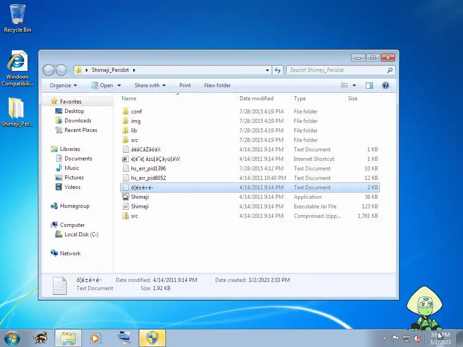463x347 pixels.
Task: Change view using the view icon
Action: click(344, 85)
